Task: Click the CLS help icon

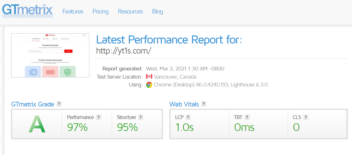Action: (306, 117)
